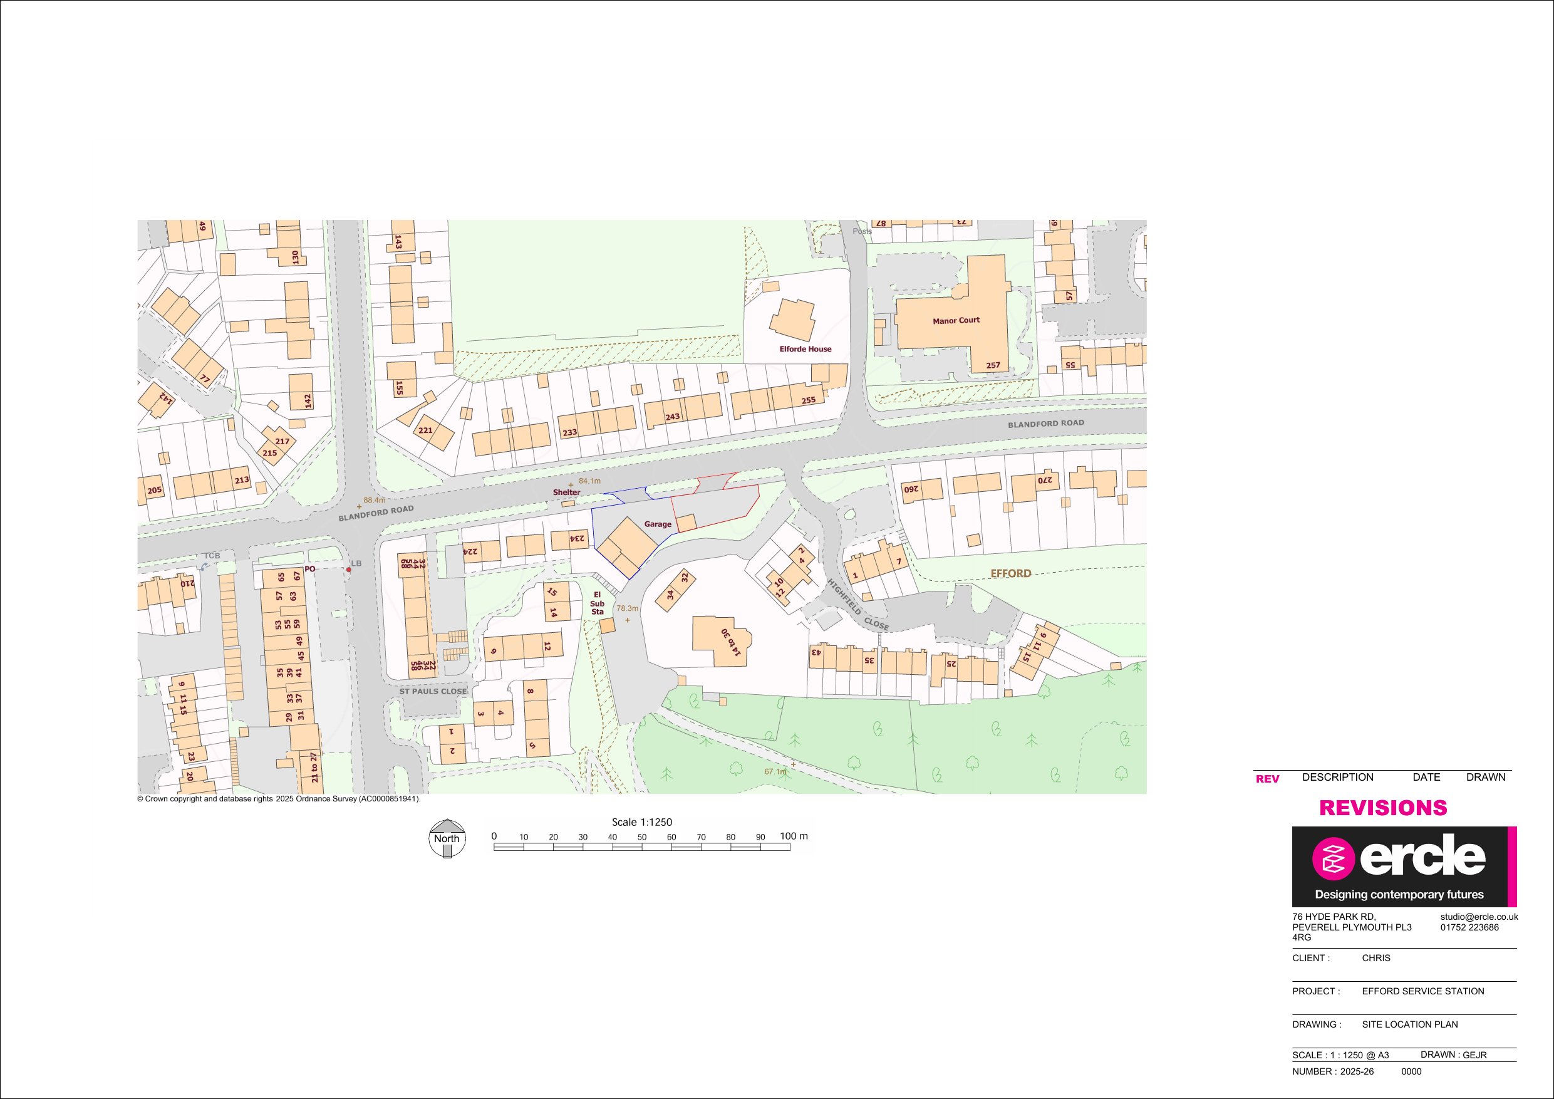Image resolution: width=1554 pixels, height=1099 pixels.
Task: Click the studio@ercle.co.uk email address
Action: [x=1479, y=916]
